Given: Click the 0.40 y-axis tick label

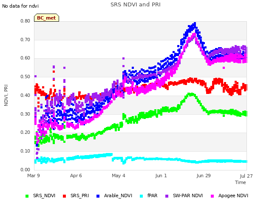Looking at the screenshot, I should pyautogui.click(x=25, y=95).
